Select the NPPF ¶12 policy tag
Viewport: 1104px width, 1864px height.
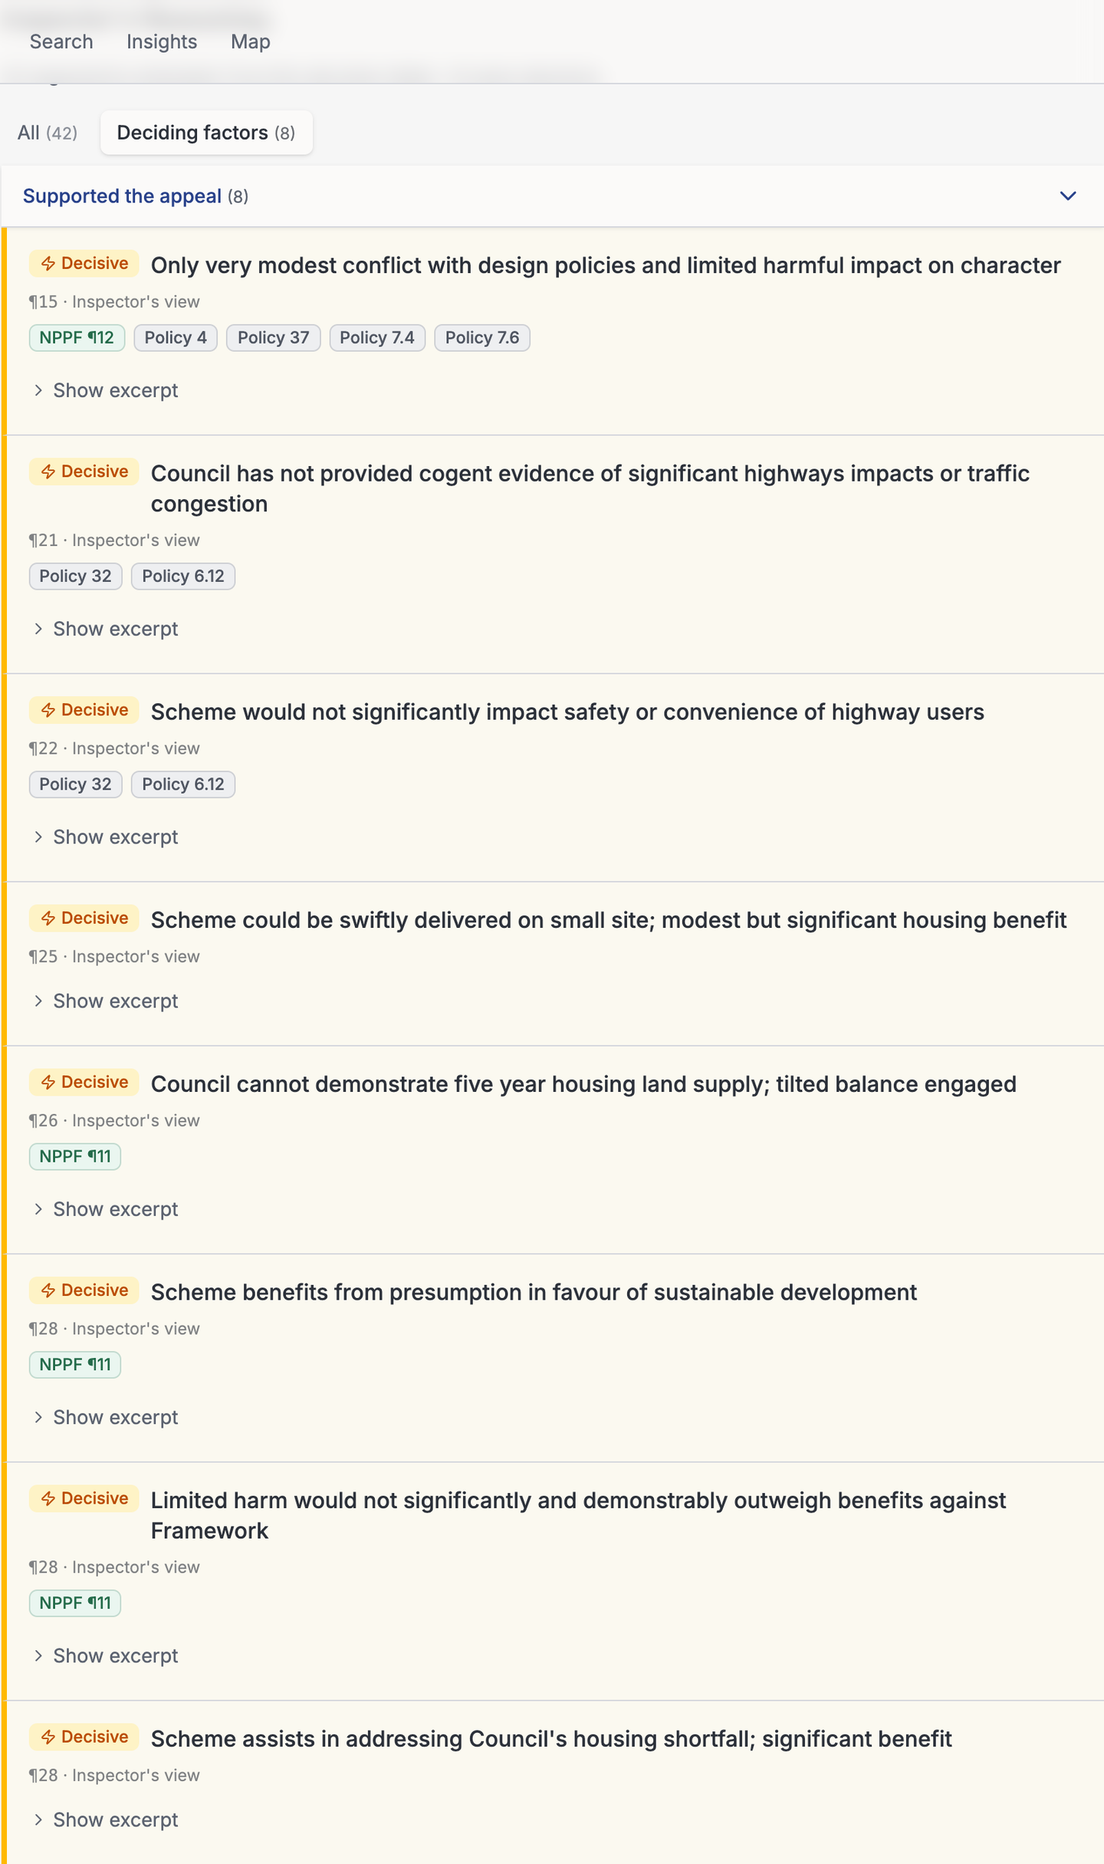[77, 337]
